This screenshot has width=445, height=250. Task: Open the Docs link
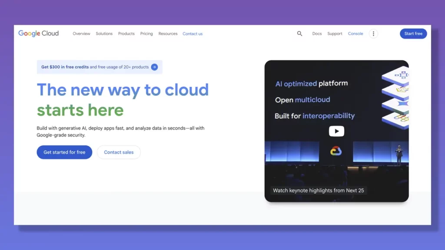[317, 33]
